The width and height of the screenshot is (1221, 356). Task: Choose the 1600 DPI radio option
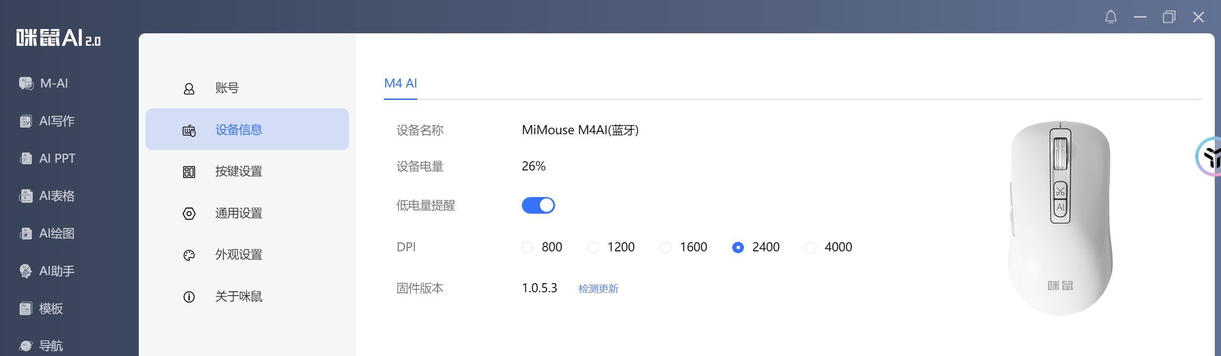pyautogui.click(x=665, y=247)
